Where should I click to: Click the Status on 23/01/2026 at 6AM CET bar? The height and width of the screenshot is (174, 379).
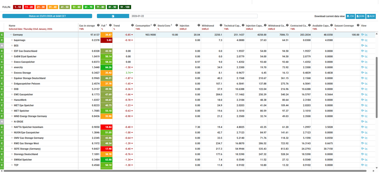(x=47, y=16)
